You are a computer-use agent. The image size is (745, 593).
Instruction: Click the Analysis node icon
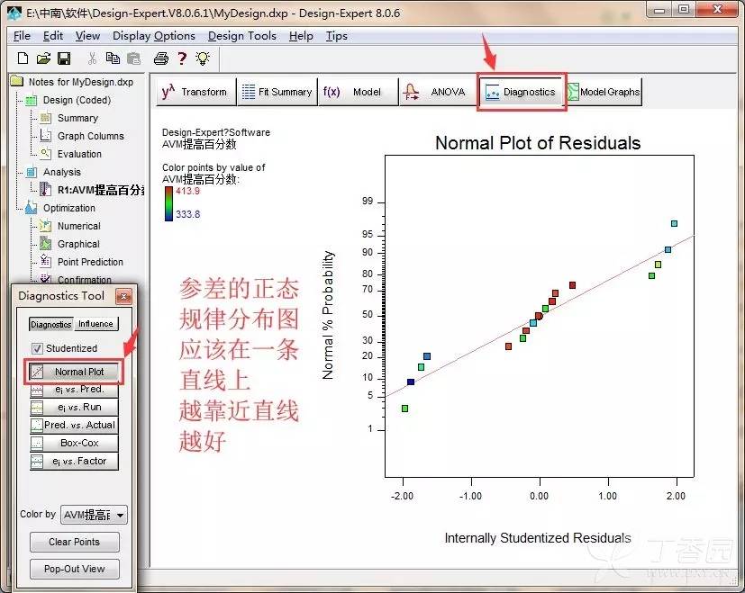31,172
